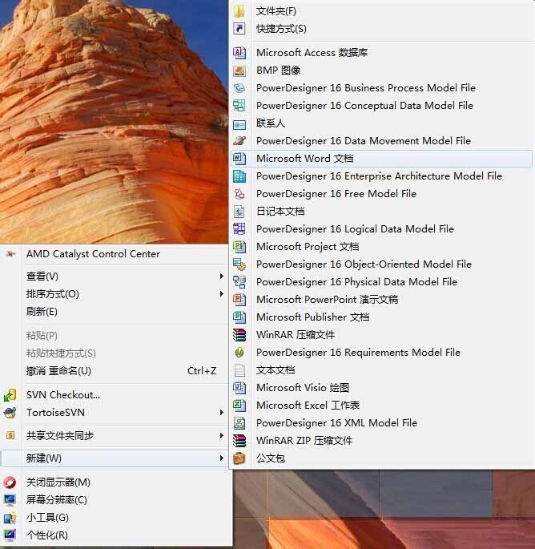Click the Logical Data Model file icon
This screenshot has width=535, height=549.
pos(239,229)
